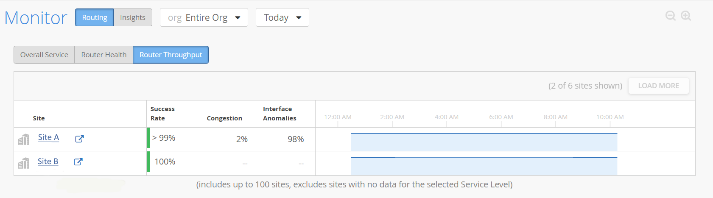
Task: Select the Router Health tab
Action: 104,55
